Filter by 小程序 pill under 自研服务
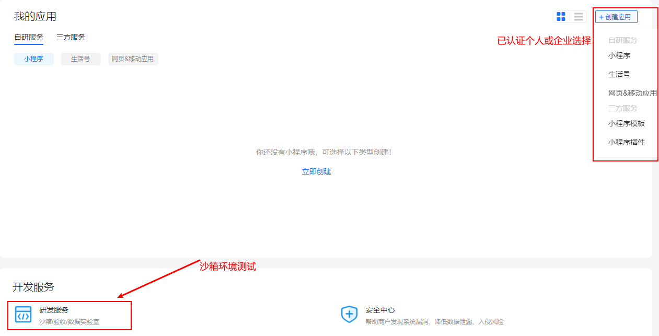659x336 pixels. (x=33, y=59)
